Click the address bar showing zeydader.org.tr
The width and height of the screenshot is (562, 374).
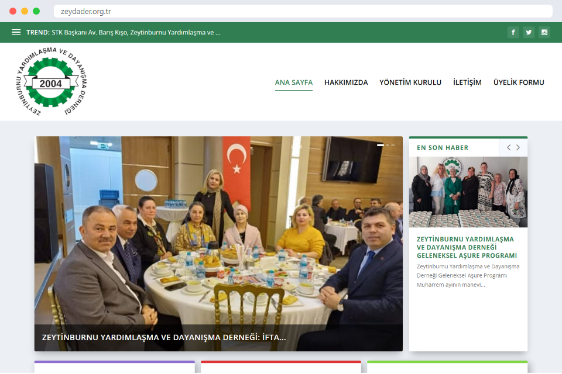303,11
